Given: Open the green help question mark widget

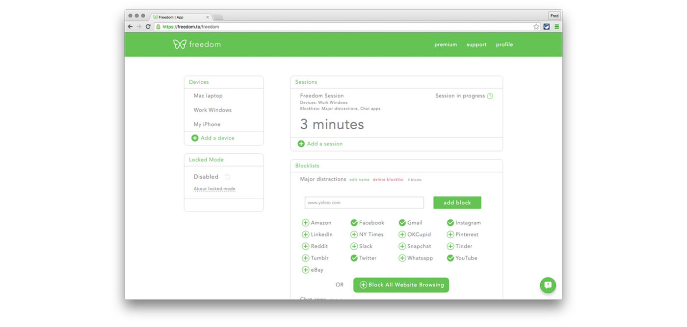Looking at the screenshot, I should click(548, 285).
